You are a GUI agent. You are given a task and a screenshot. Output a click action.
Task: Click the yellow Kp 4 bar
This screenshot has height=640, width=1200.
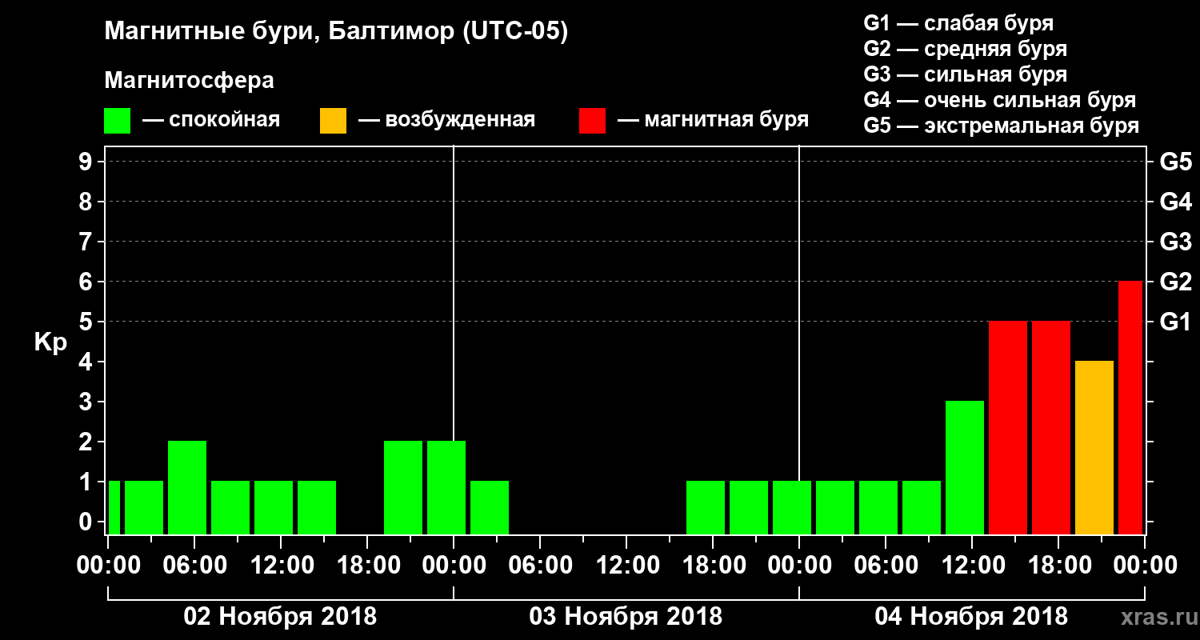[1094, 447]
